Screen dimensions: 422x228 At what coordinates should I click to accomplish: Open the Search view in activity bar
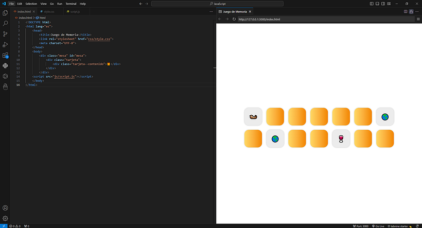[x=5, y=24]
